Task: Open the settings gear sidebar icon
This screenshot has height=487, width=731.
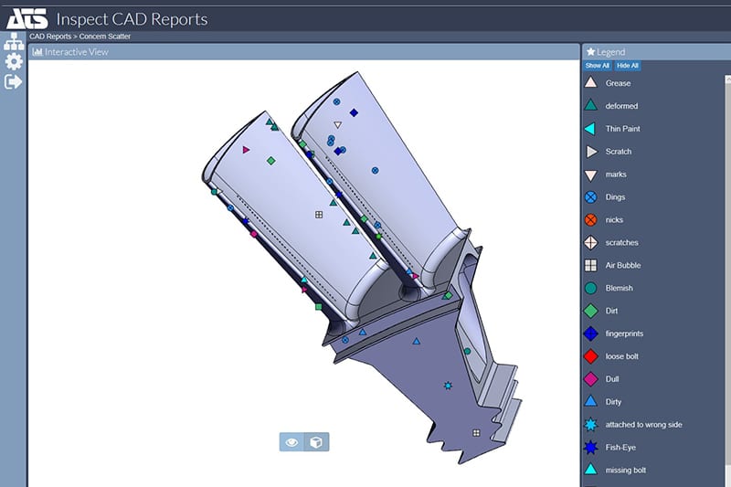Action: click(x=14, y=61)
